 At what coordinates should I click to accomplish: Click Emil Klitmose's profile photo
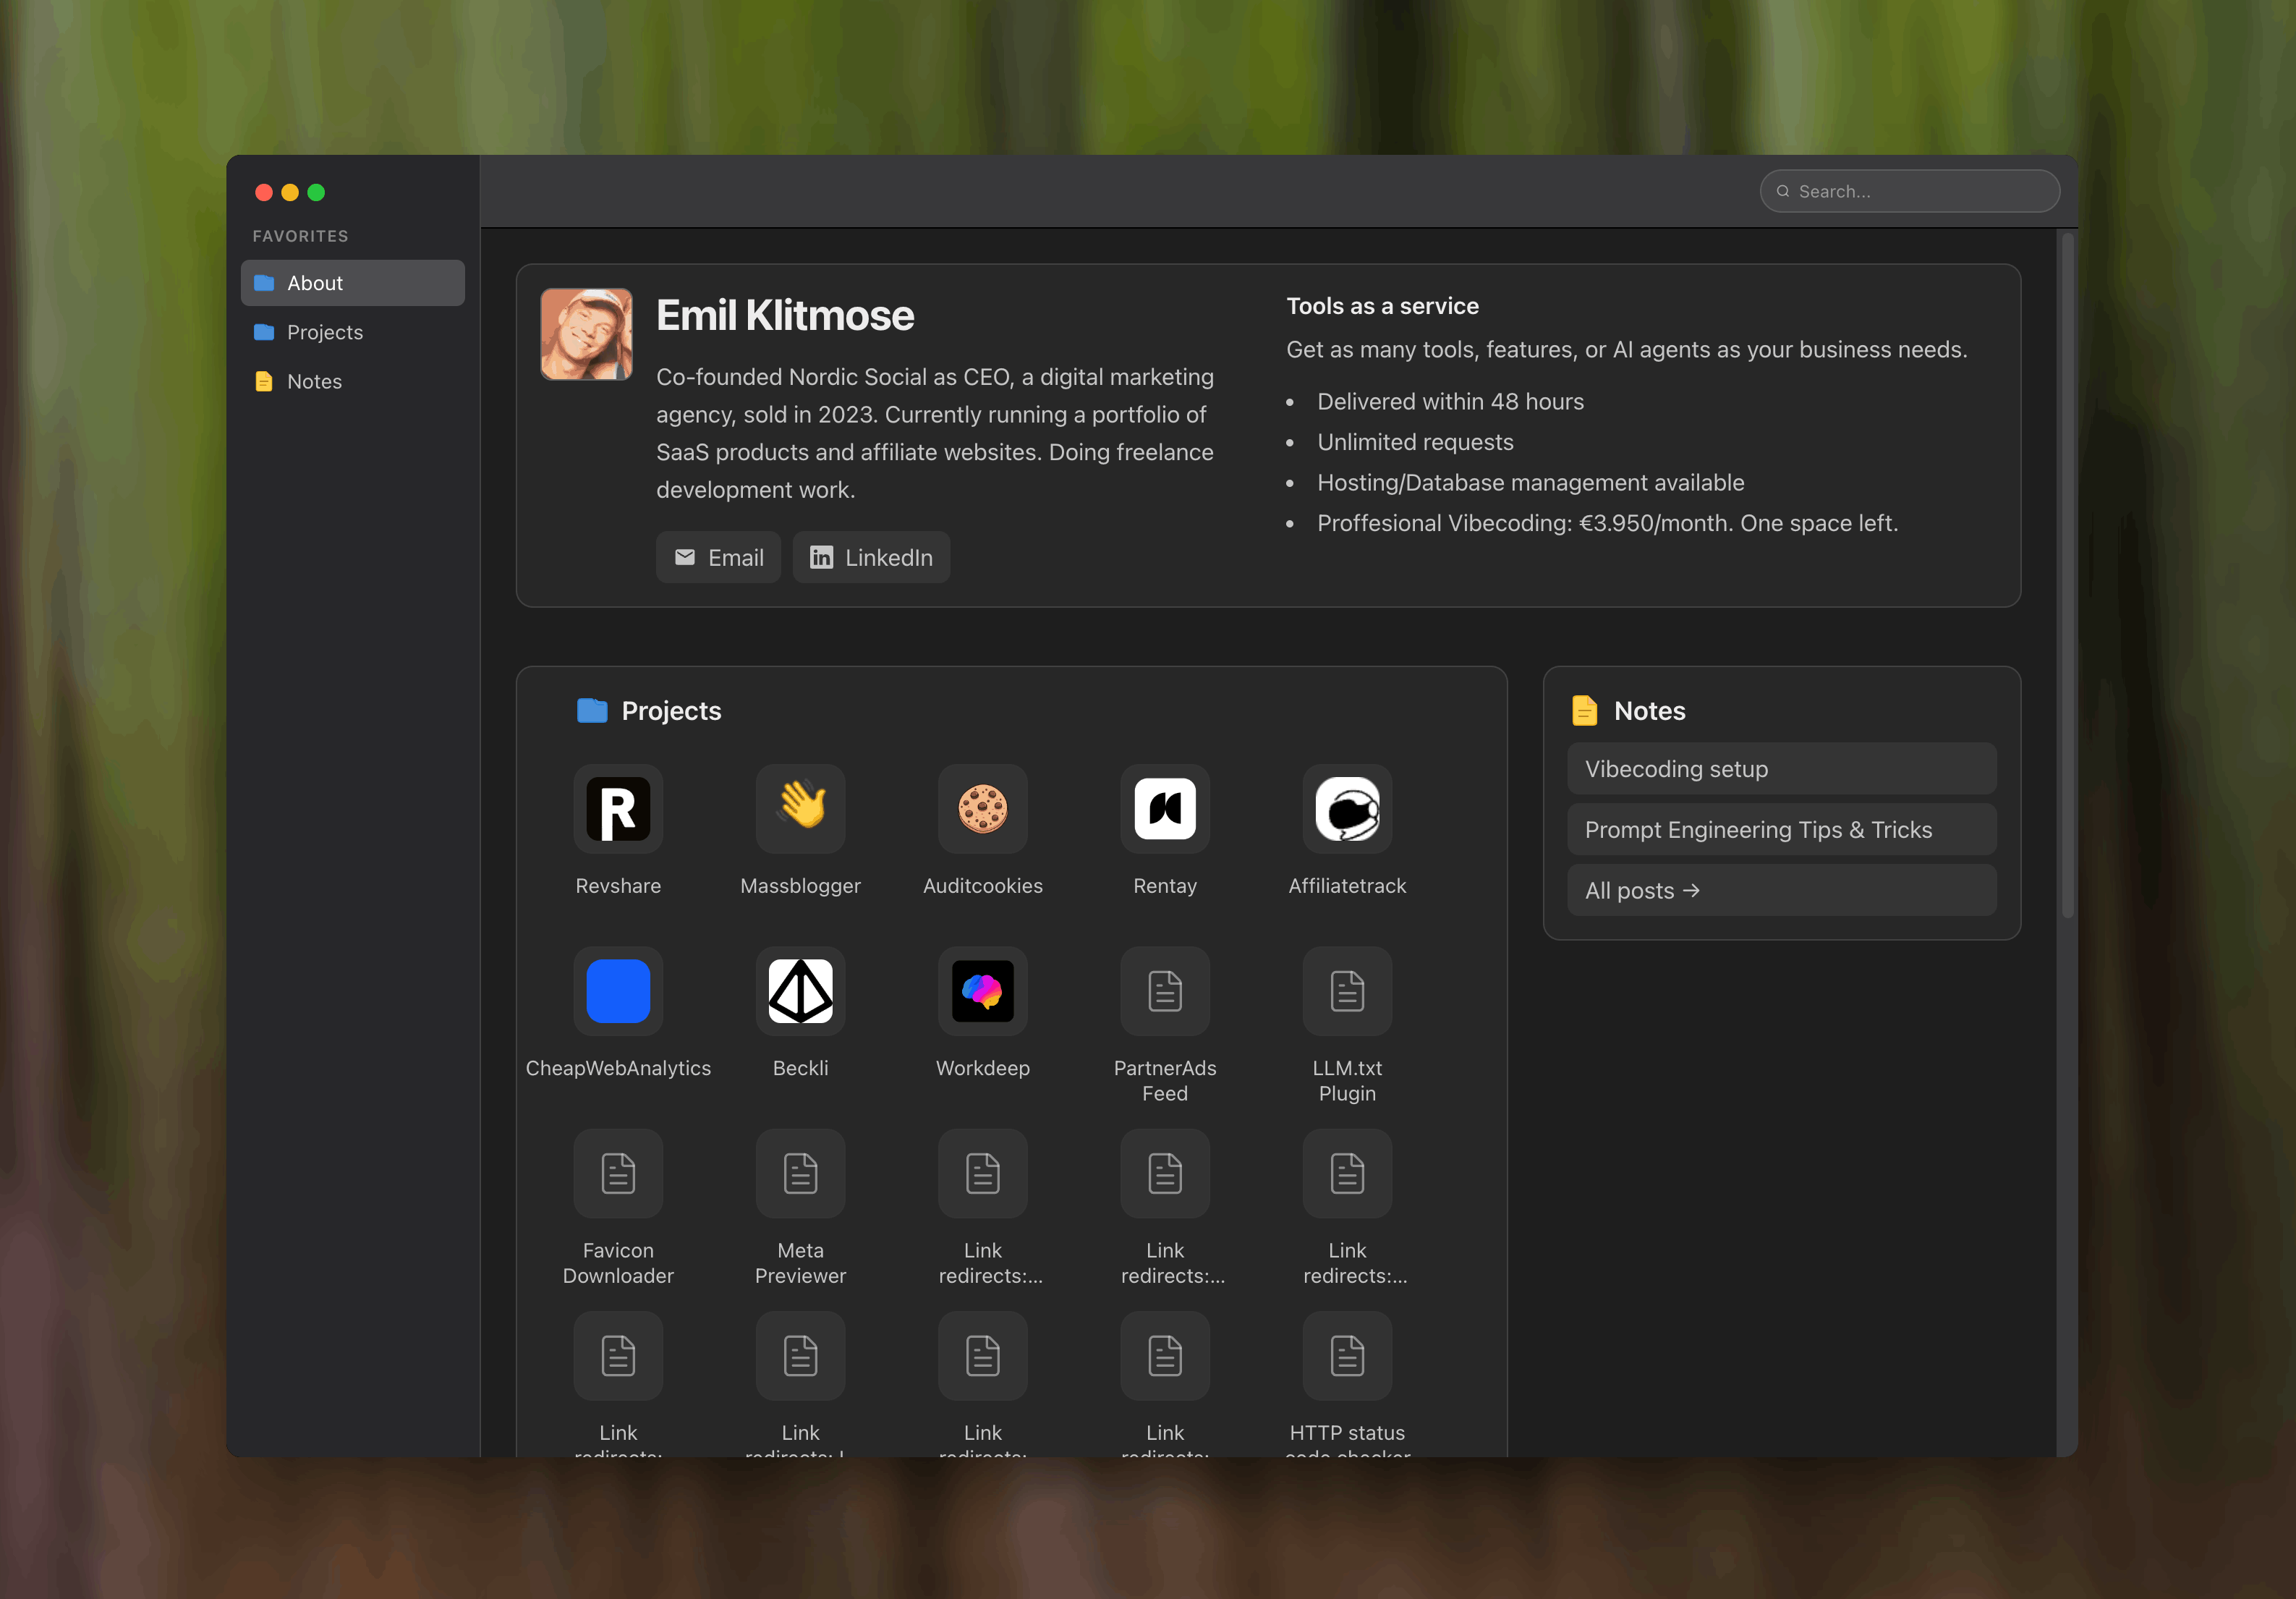click(x=586, y=334)
